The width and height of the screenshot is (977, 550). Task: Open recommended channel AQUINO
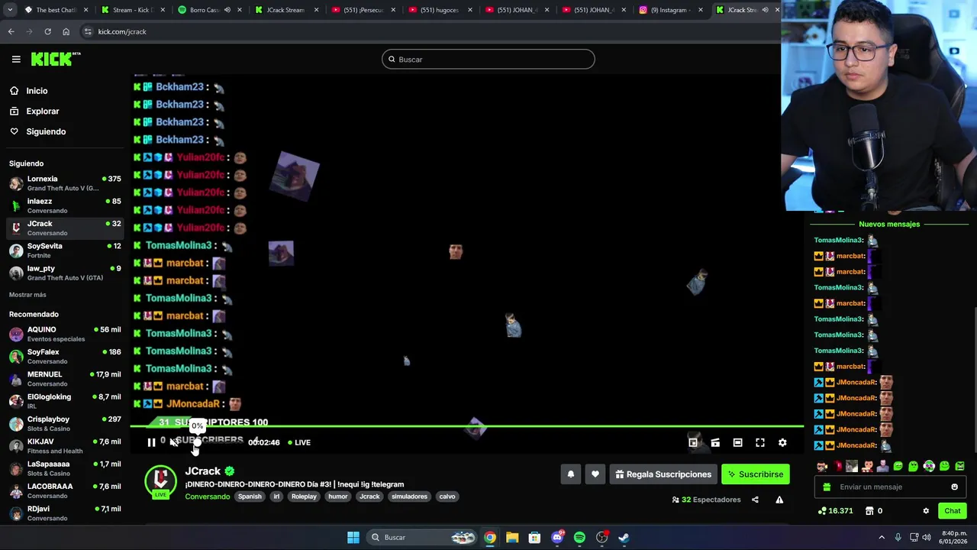pos(65,334)
